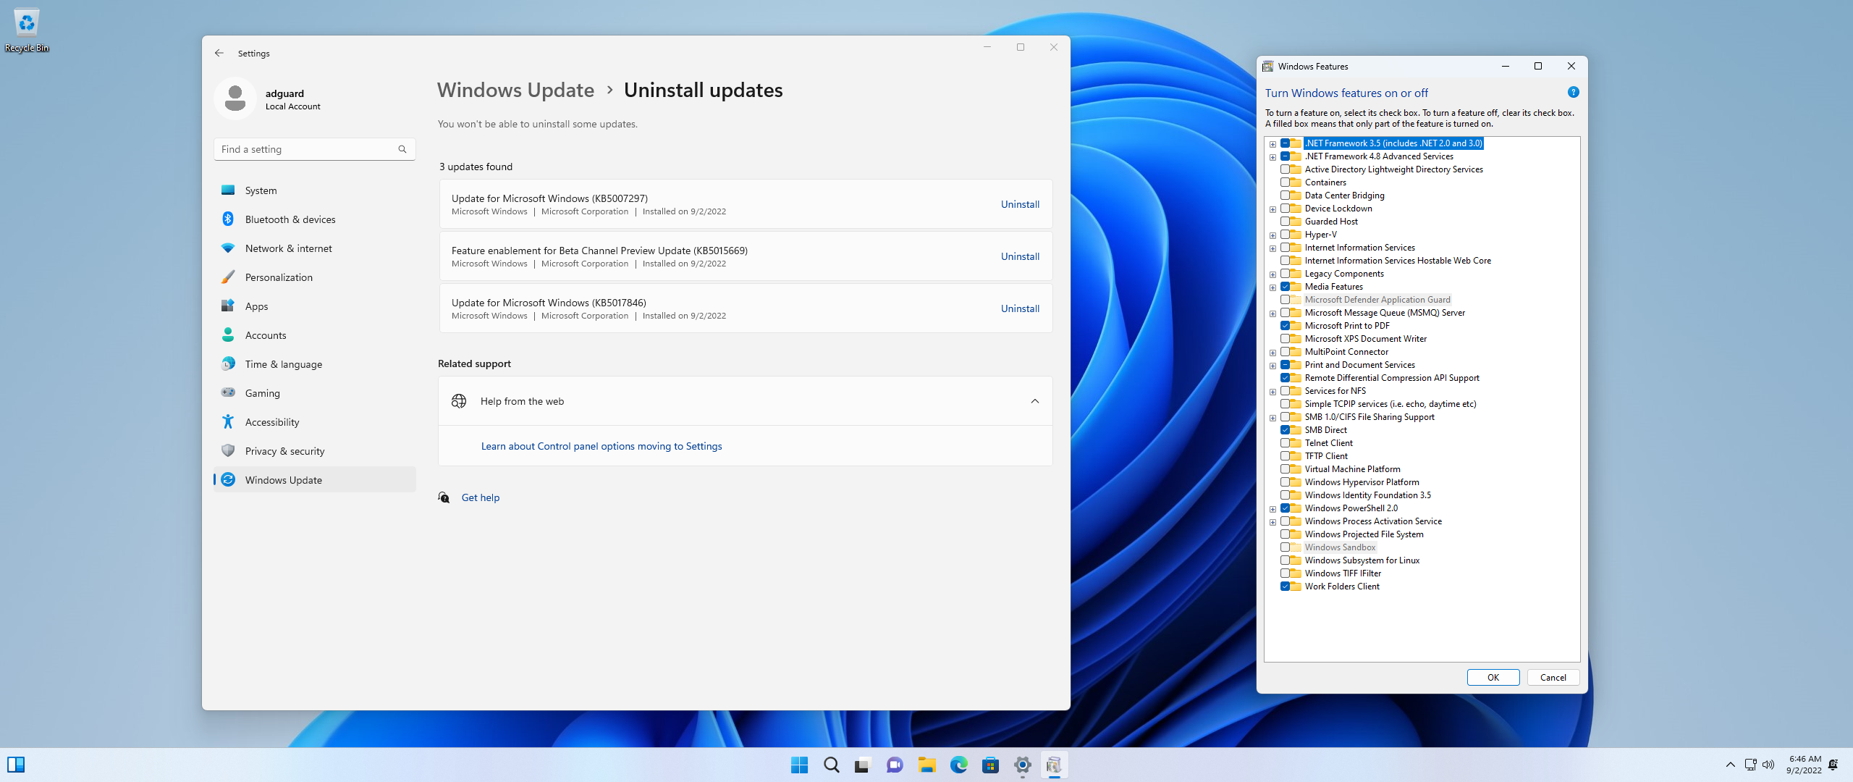
Task: Click the back arrow in Settings
Action: click(x=219, y=53)
